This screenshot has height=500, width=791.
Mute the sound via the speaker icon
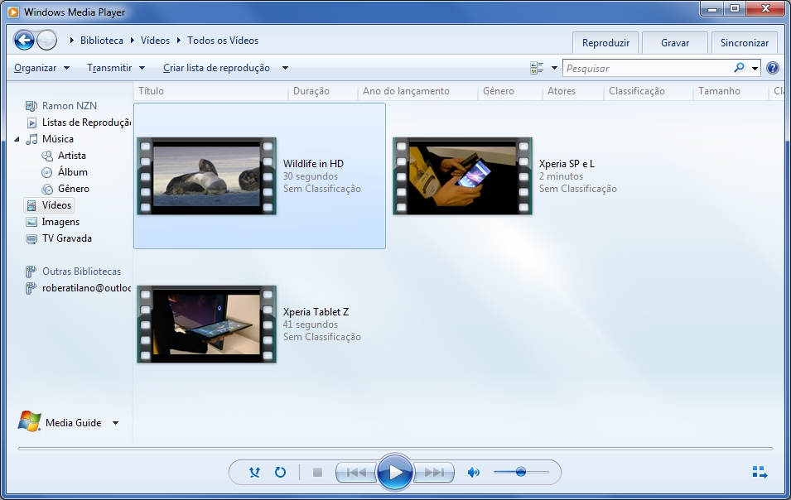coord(473,473)
